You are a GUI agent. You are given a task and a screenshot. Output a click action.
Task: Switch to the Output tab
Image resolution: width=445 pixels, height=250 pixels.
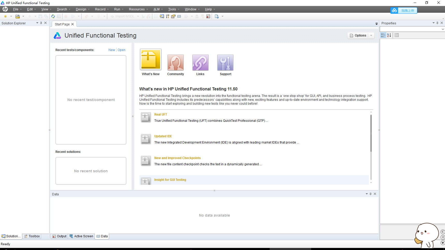click(59, 236)
